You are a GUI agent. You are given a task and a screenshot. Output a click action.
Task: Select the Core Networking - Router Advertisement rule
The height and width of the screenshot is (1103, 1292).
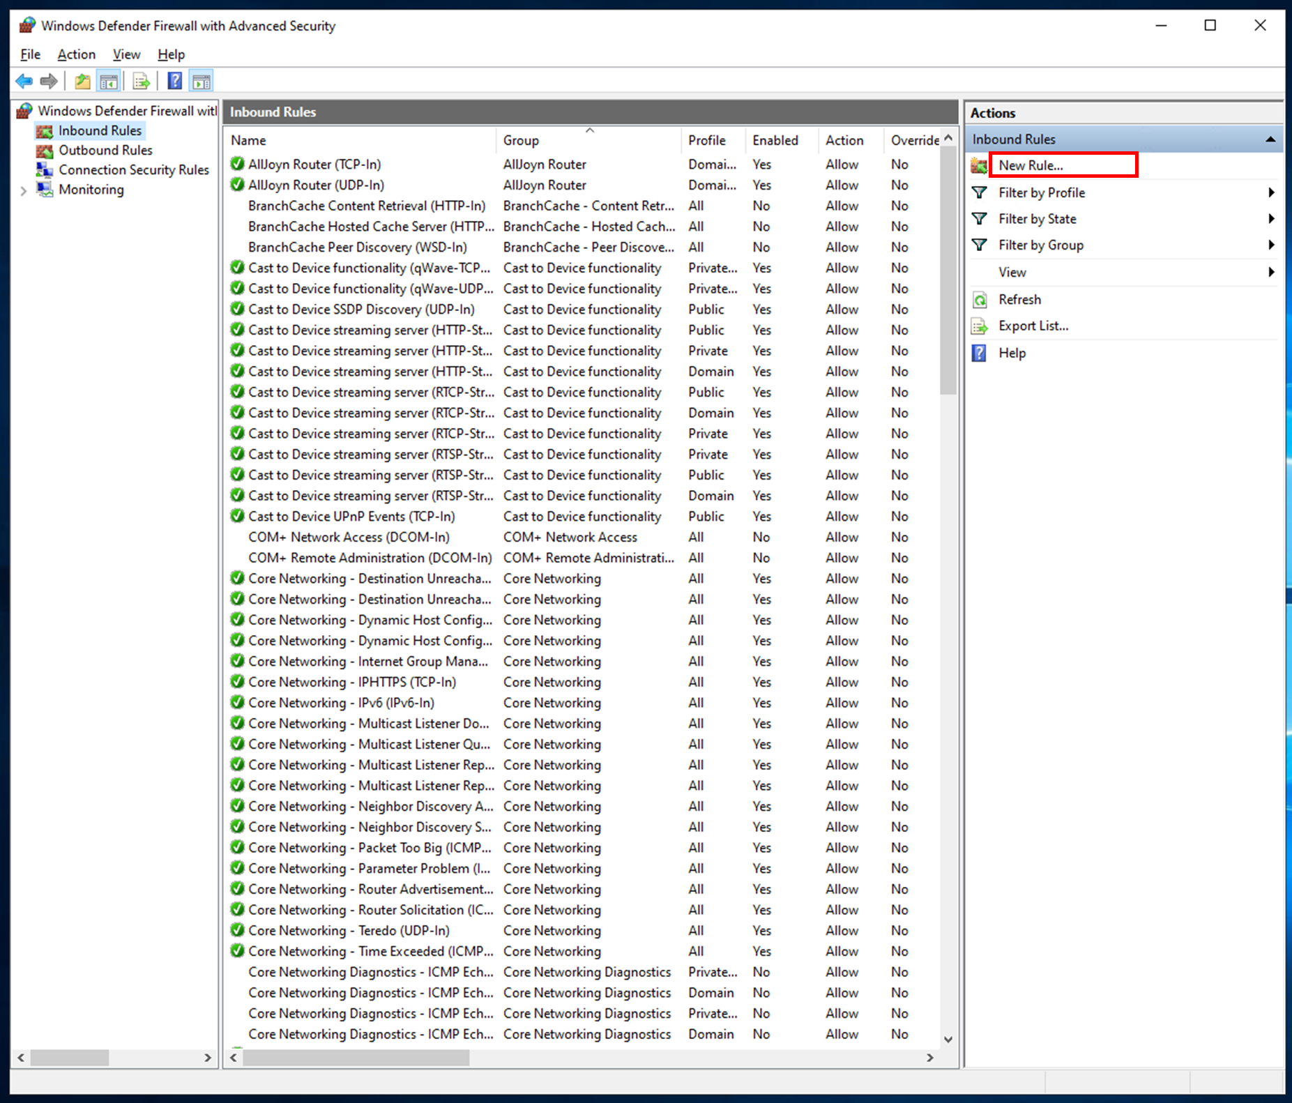371,890
